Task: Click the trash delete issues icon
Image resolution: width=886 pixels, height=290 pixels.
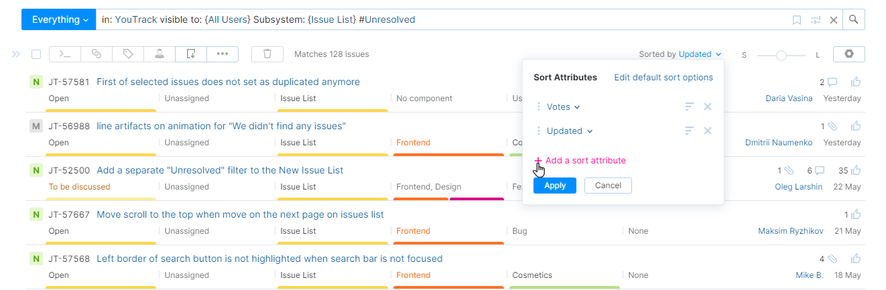Action: click(x=267, y=54)
